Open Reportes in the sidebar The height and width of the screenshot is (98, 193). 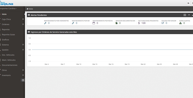pos(6,29)
